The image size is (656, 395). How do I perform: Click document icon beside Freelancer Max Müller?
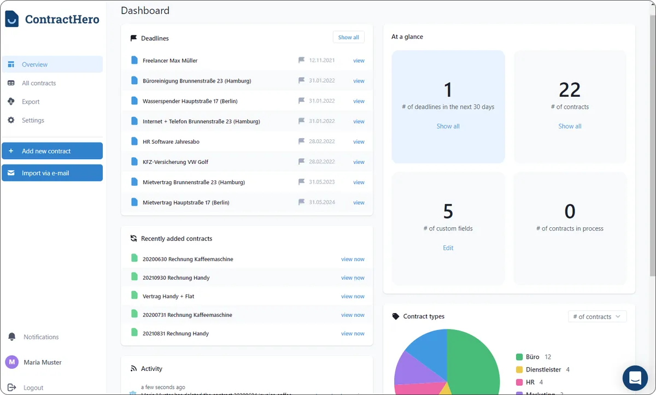pyautogui.click(x=134, y=60)
